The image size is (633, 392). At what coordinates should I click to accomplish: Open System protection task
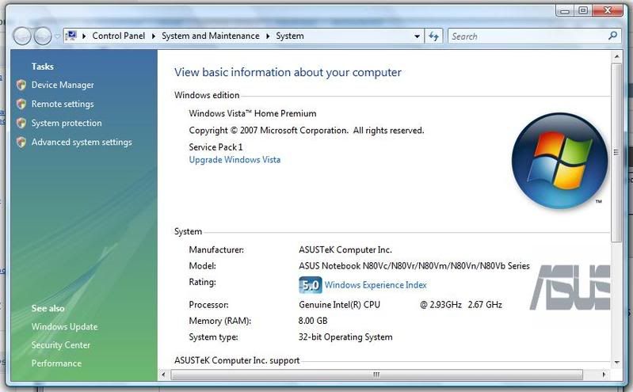tap(67, 123)
